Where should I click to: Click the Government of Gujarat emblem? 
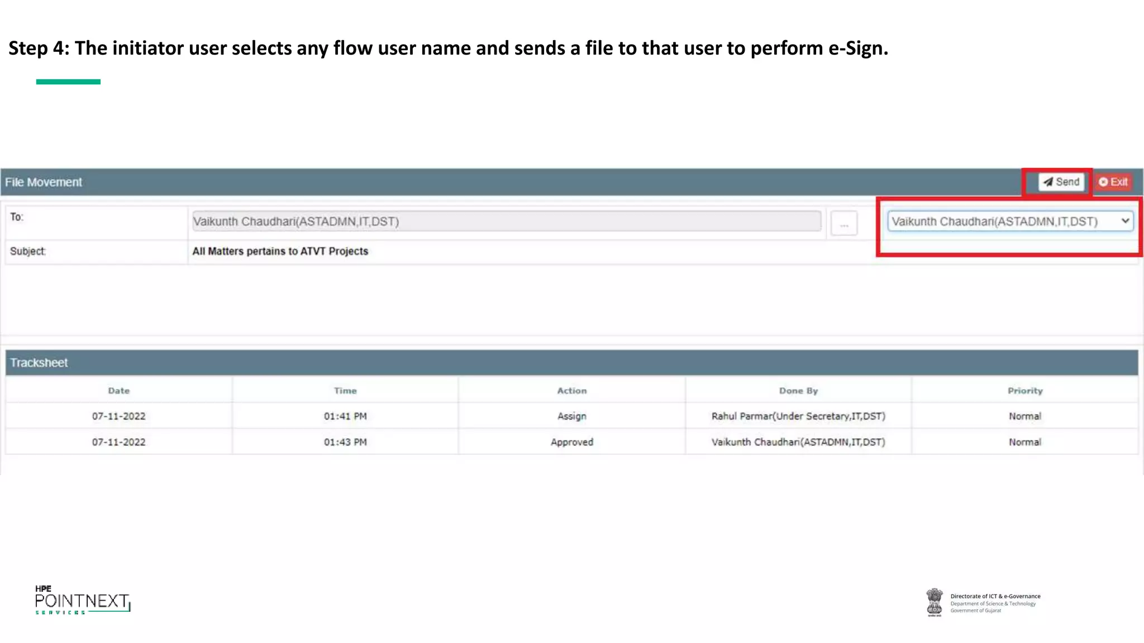[x=934, y=602]
